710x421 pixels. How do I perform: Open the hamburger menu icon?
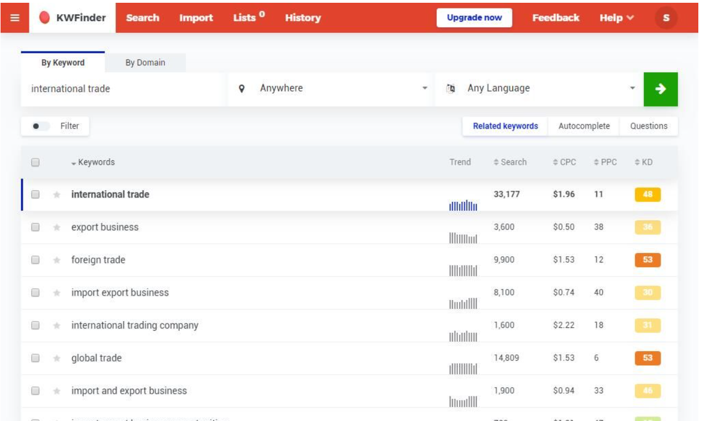tap(15, 18)
